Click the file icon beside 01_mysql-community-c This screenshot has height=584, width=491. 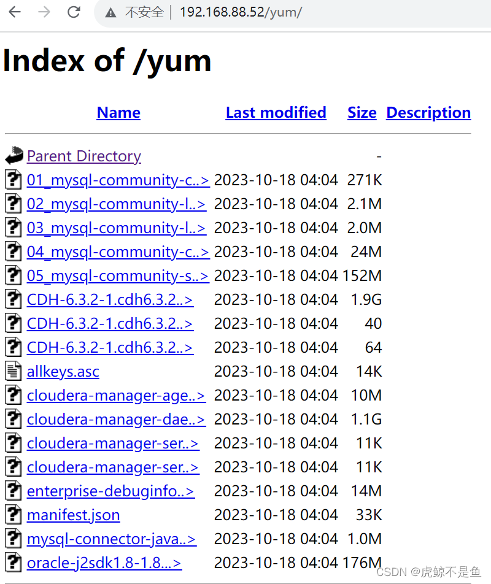[14, 180]
